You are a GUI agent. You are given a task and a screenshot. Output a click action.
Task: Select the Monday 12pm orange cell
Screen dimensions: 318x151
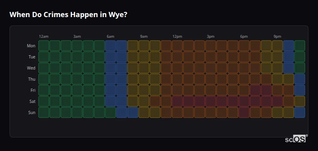coord(177,46)
